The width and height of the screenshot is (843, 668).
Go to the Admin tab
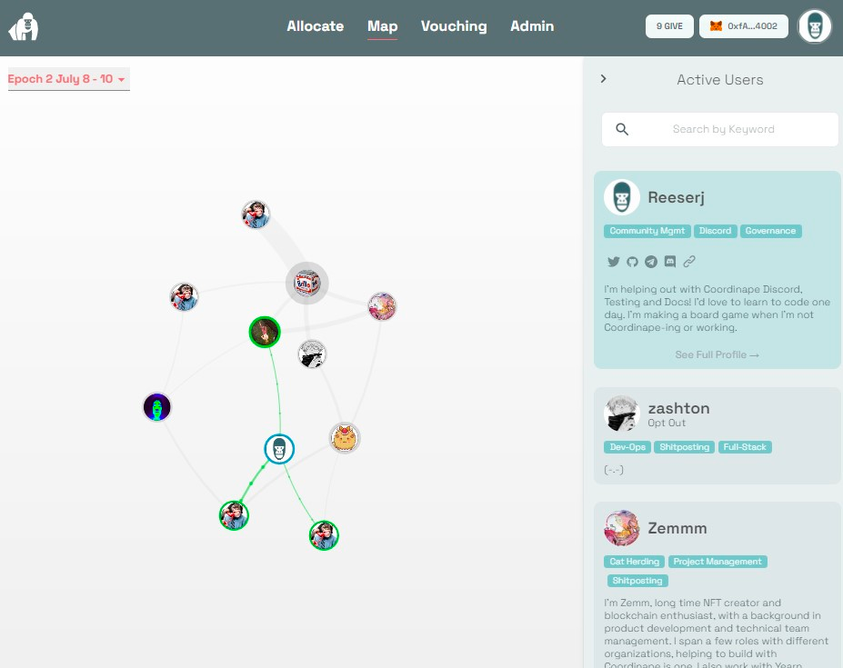tap(532, 26)
